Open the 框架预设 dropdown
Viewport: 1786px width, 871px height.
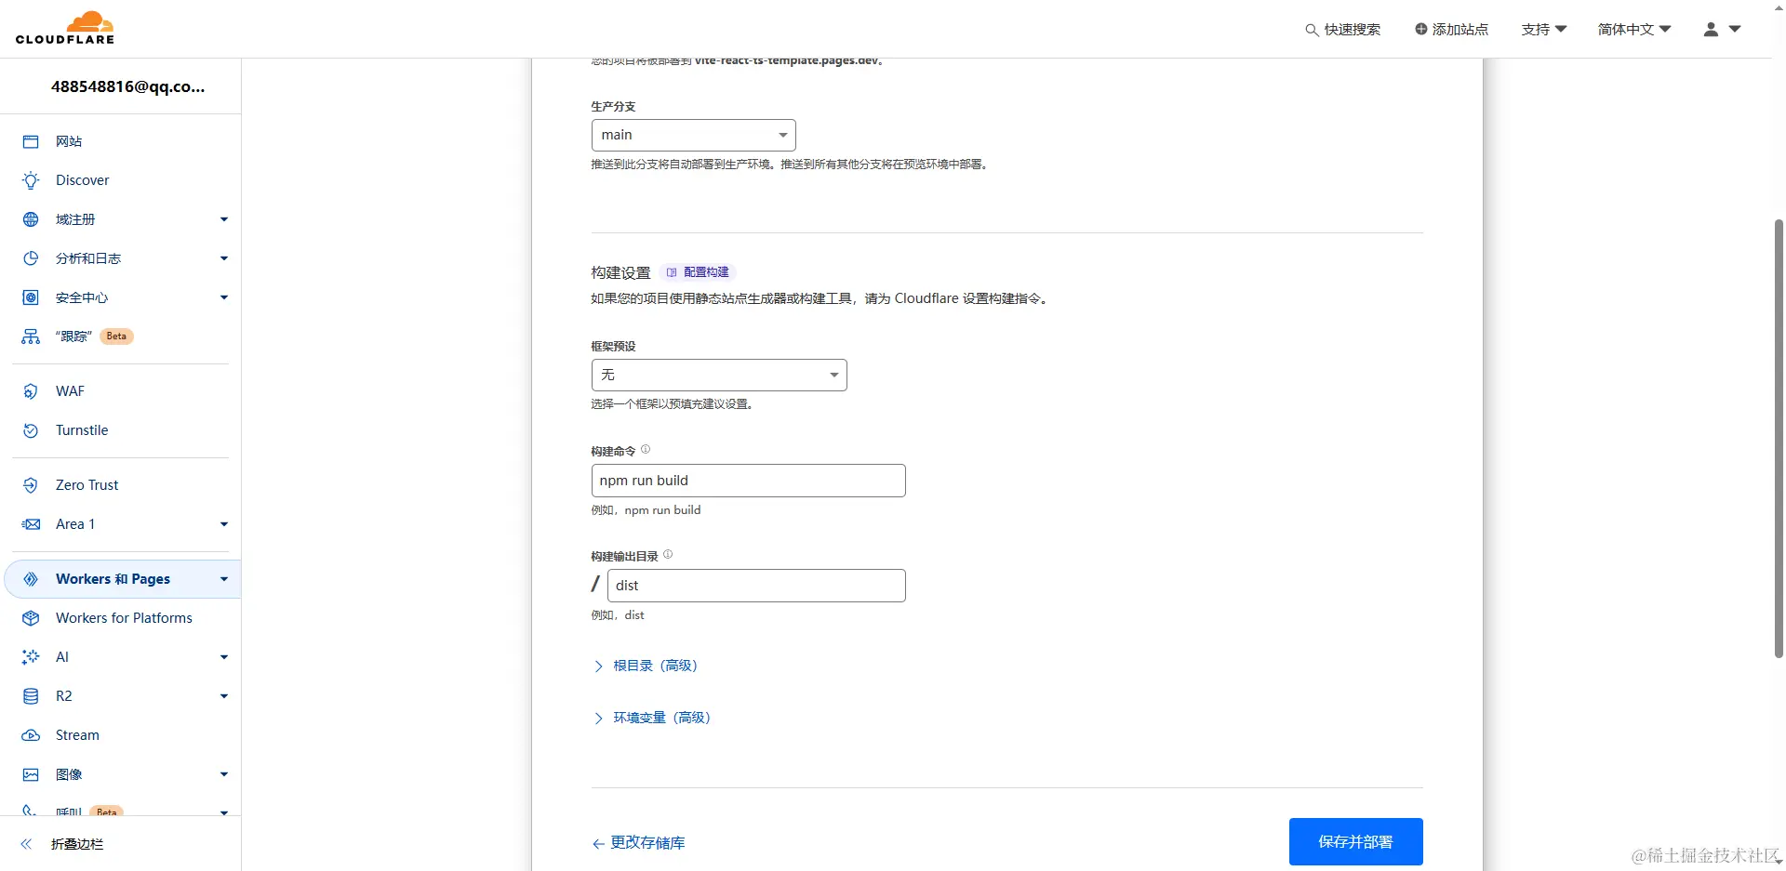[x=719, y=375]
